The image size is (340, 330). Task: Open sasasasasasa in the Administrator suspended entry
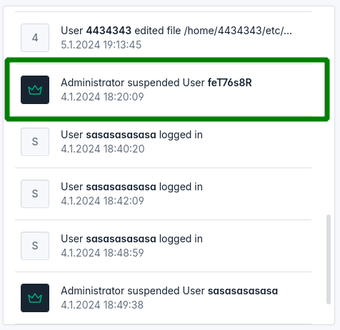[x=243, y=291]
